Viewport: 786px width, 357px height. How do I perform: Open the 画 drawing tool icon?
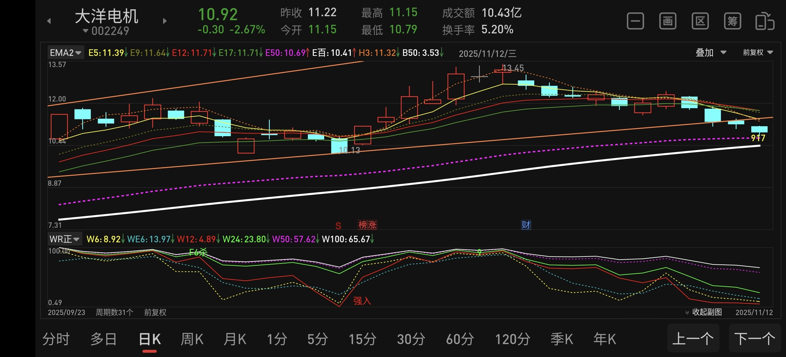668,21
